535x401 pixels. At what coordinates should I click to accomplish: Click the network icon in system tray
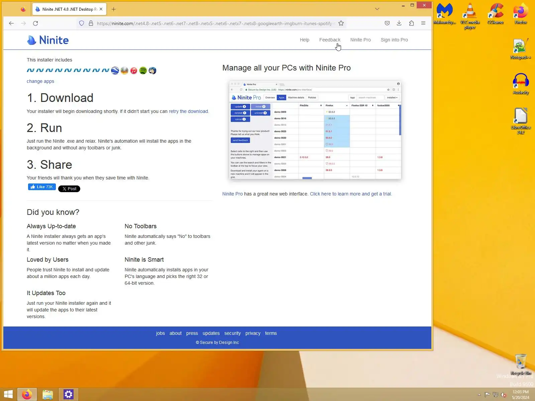coord(495,395)
